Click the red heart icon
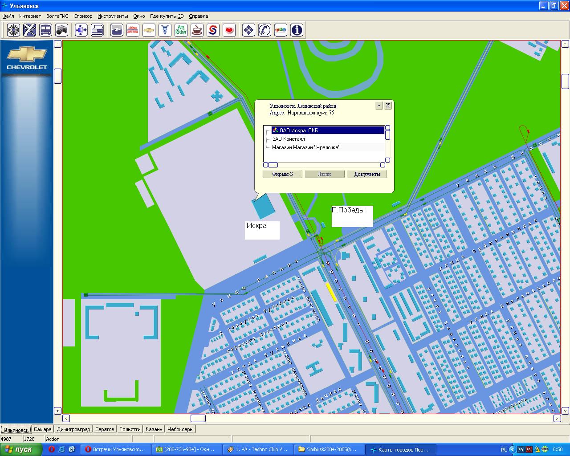This screenshot has height=456, width=570. [x=229, y=30]
